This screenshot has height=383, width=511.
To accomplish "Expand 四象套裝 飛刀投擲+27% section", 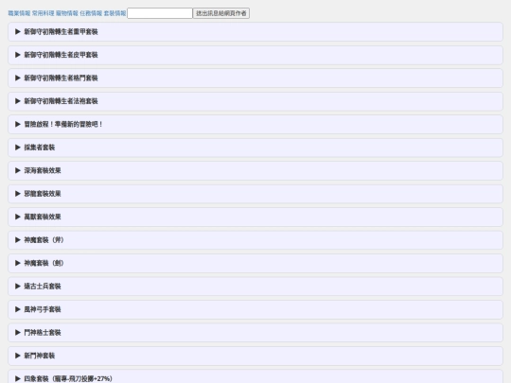I will point(255,376).
